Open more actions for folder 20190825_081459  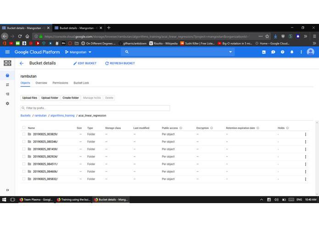pos(305,149)
